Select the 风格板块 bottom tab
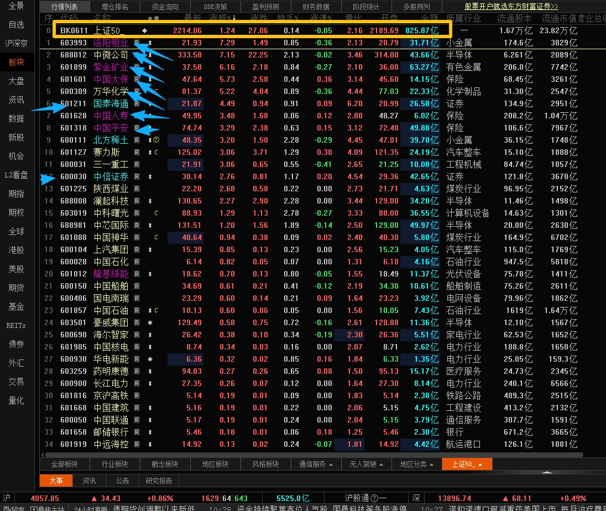This screenshot has height=511, width=606. (265, 464)
